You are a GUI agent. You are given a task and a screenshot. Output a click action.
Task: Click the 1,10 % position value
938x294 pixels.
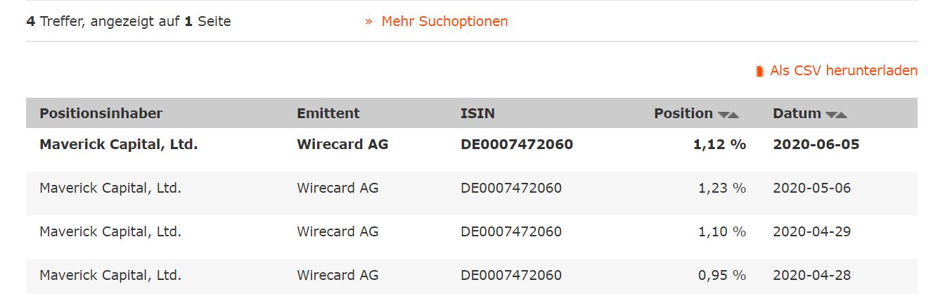coord(722,231)
